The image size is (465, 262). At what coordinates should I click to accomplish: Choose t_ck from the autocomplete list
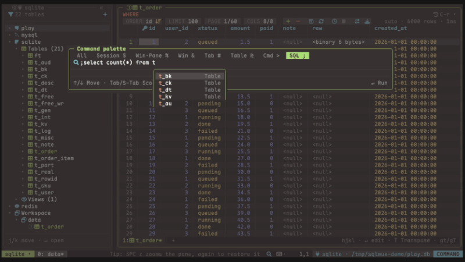(190, 83)
